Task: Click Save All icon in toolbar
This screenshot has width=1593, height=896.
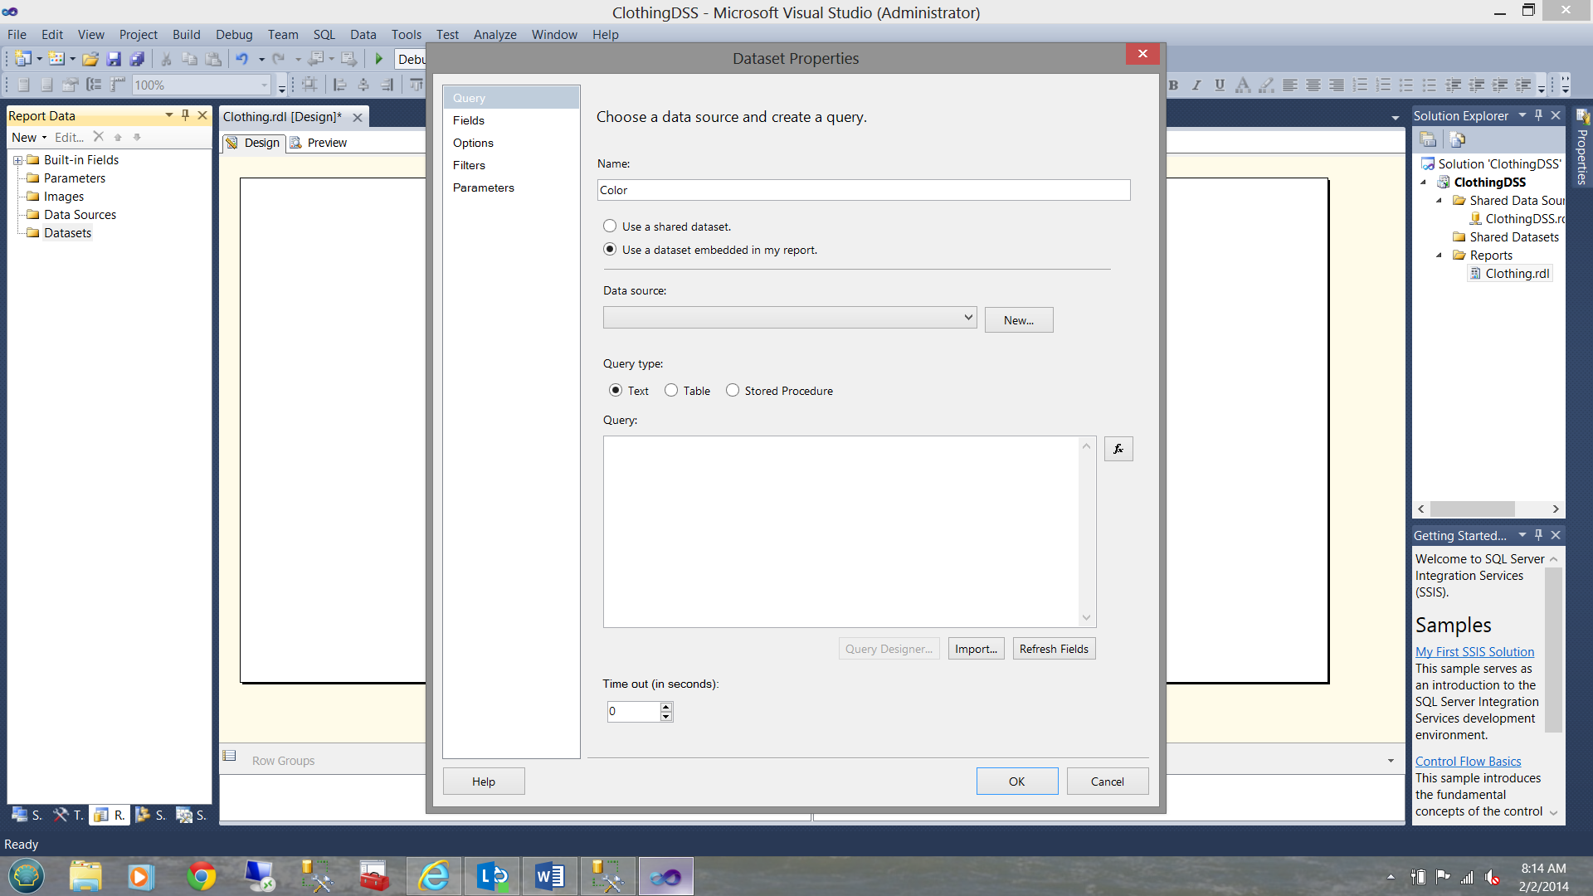Action: (138, 59)
